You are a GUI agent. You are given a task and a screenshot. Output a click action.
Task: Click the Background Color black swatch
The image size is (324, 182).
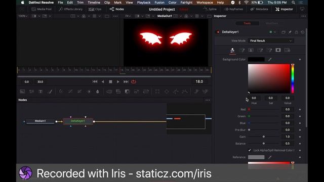point(256,60)
